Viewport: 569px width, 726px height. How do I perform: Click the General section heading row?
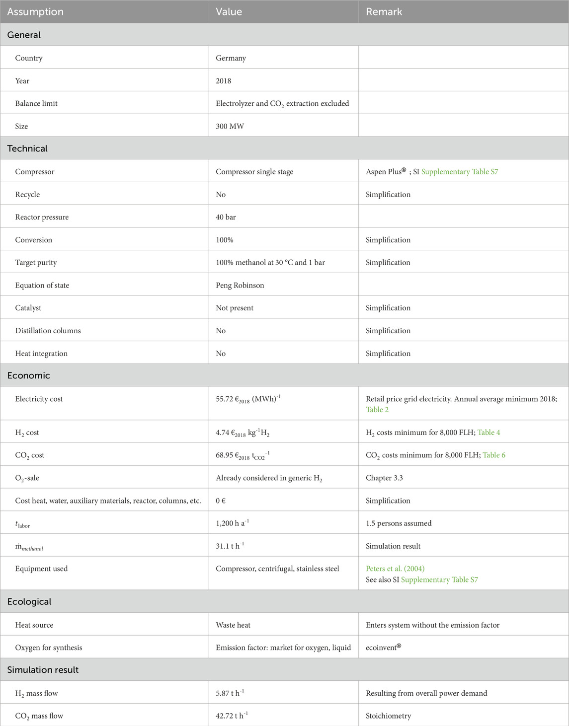point(24,35)
